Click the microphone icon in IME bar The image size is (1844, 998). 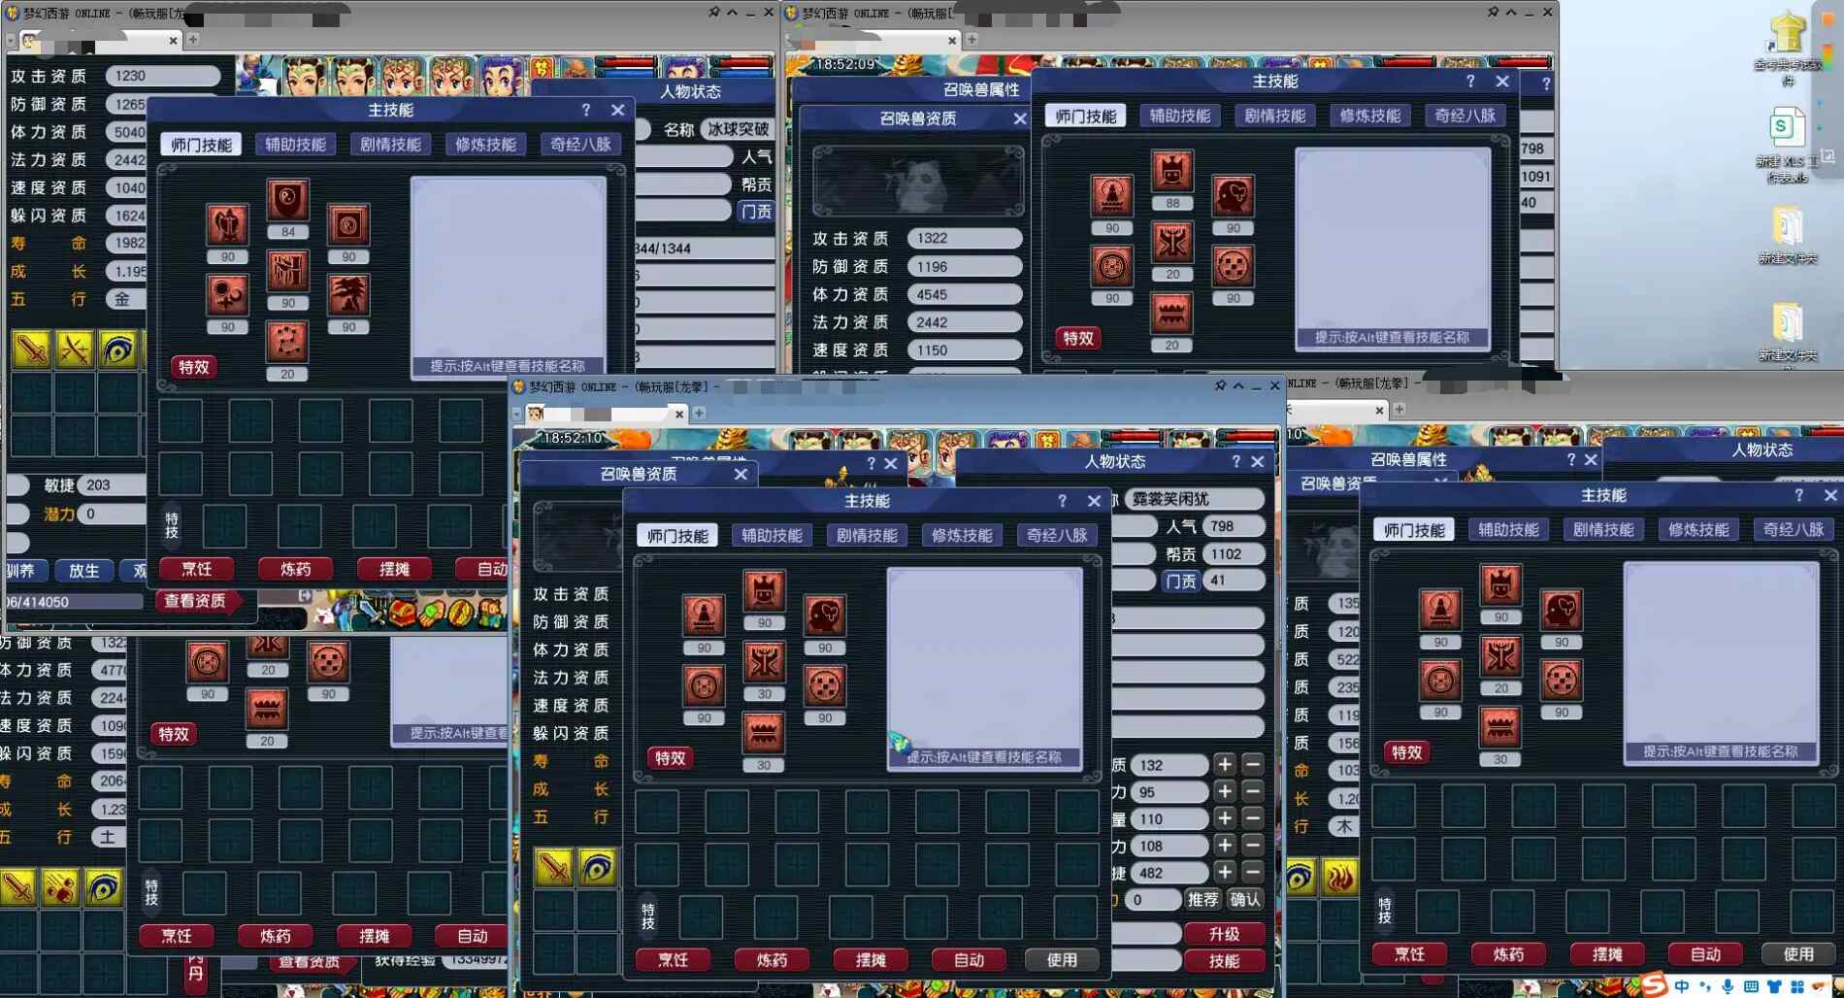click(x=1729, y=986)
